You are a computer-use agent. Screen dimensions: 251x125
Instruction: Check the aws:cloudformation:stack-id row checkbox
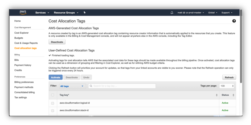click(x=53, y=111)
